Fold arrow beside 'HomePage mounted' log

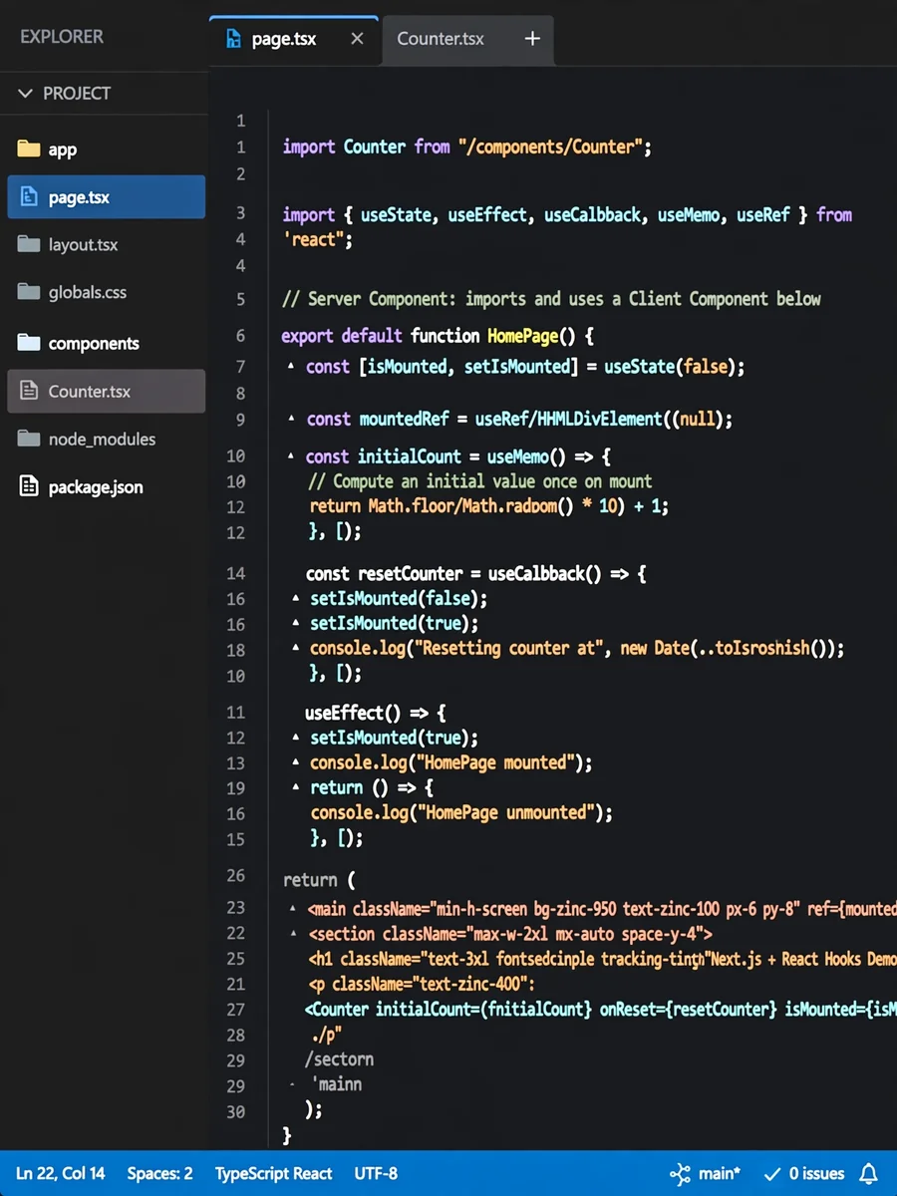pyautogui.click(x=296, y=762)
